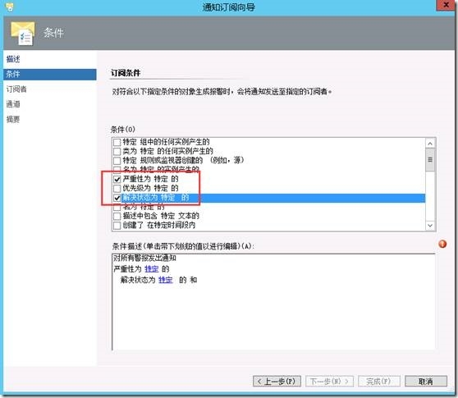Check '描述中包含 特定 文本的' checkbox
458x398 pixels.
point(117,216)
